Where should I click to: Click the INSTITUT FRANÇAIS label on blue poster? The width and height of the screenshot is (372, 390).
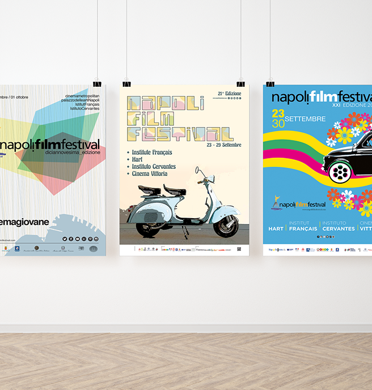pos(302,226)
